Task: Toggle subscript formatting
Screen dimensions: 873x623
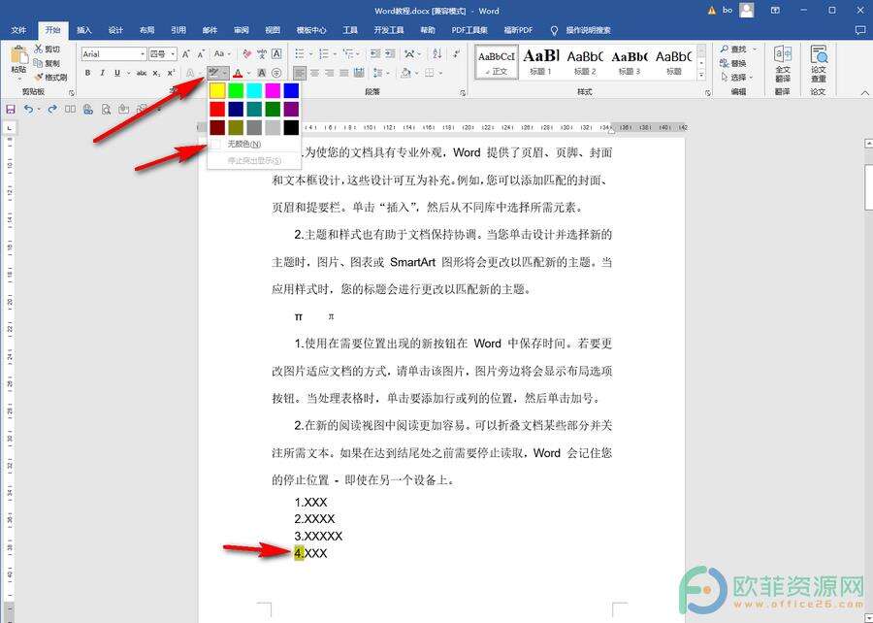Action: (x=156, y=73)
